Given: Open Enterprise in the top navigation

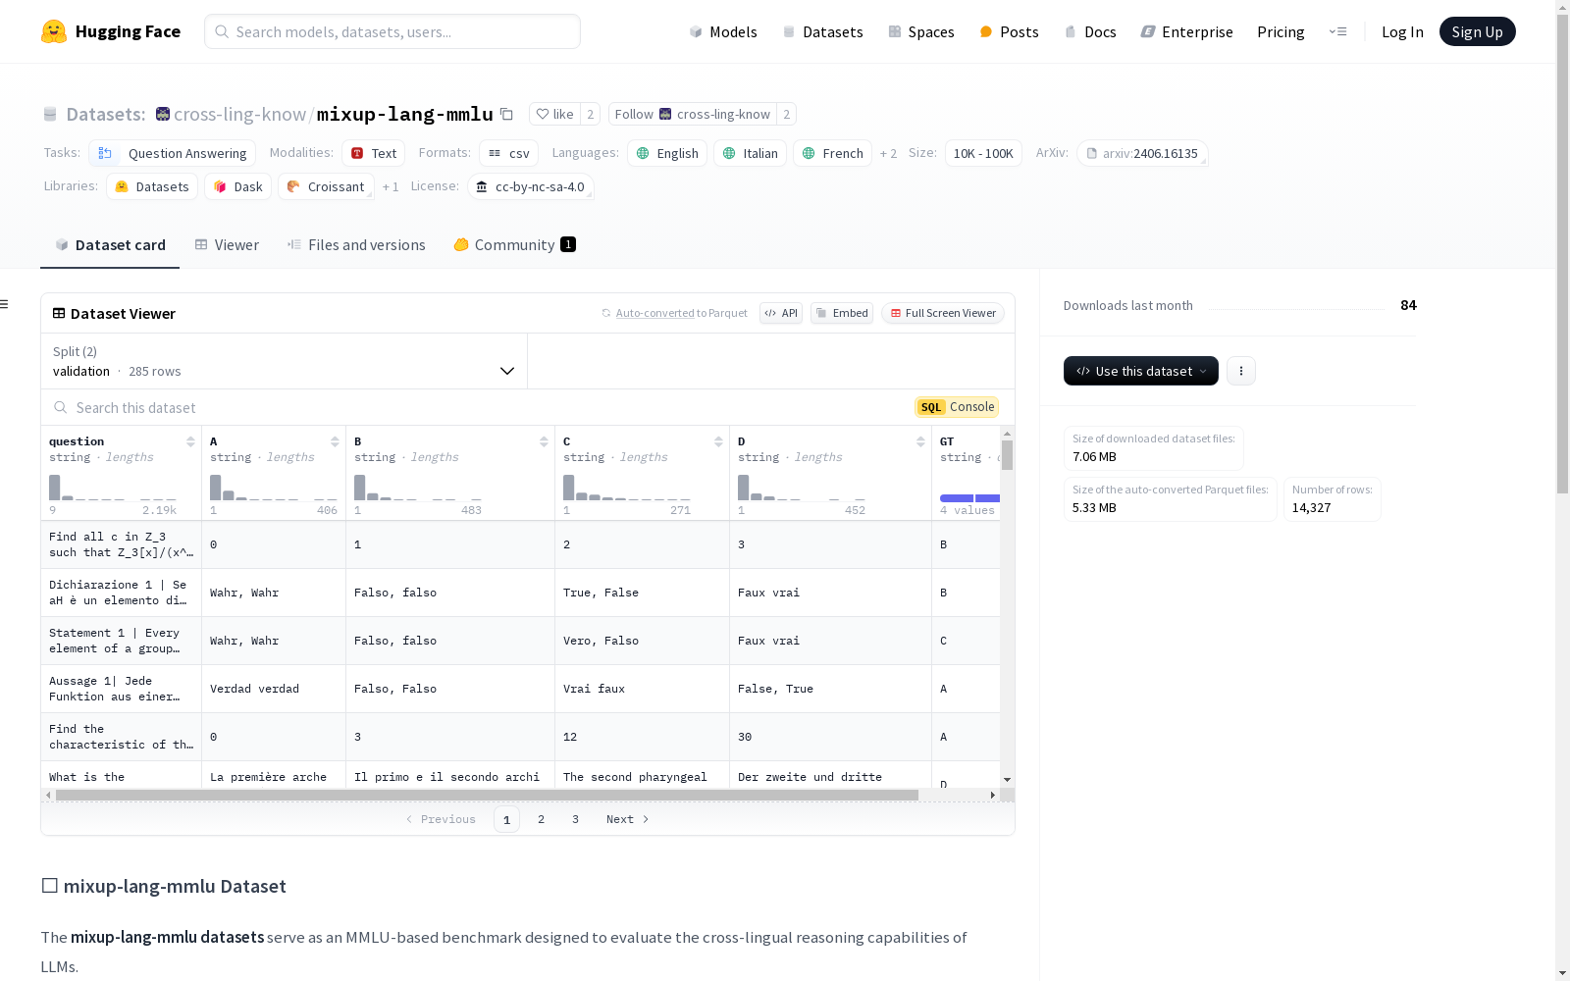Looking at the screenshot, I should (x=1187, y=31).
